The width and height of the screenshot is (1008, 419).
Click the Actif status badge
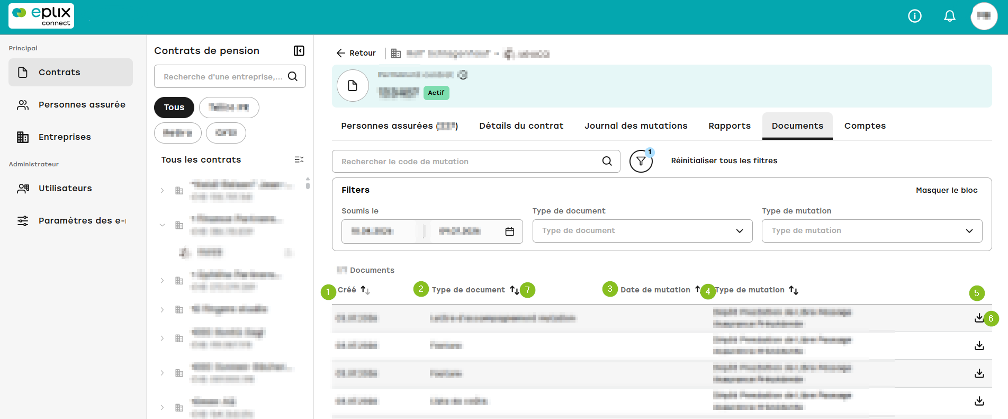tap(436, 93)
